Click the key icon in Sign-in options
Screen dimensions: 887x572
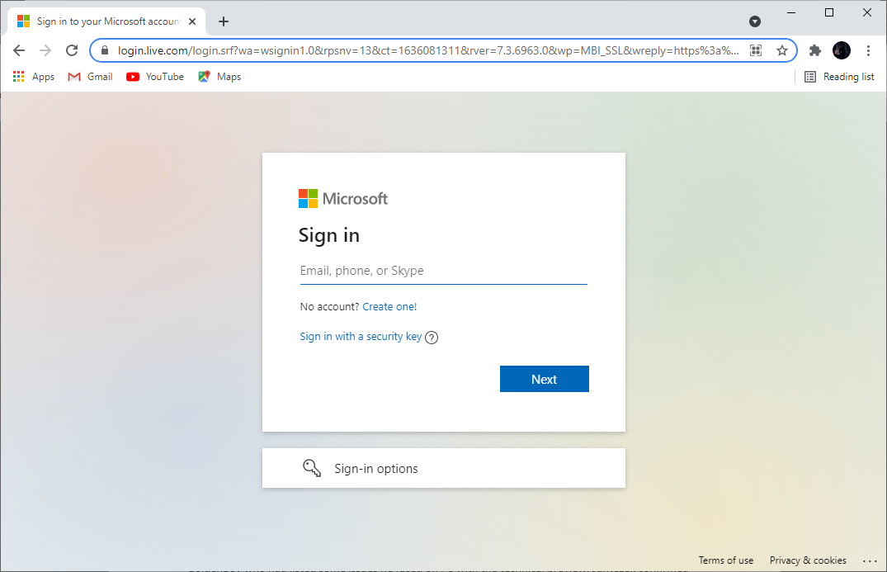click(x=312, y=468)
